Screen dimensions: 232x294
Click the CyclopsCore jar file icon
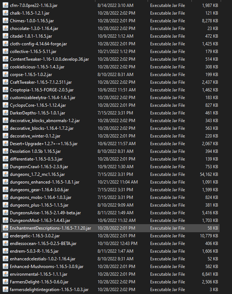pos(5,105)
